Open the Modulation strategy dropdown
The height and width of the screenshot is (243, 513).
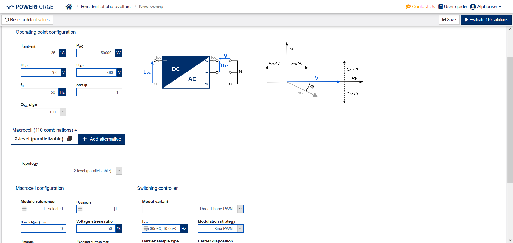click(x=240, y=229)
